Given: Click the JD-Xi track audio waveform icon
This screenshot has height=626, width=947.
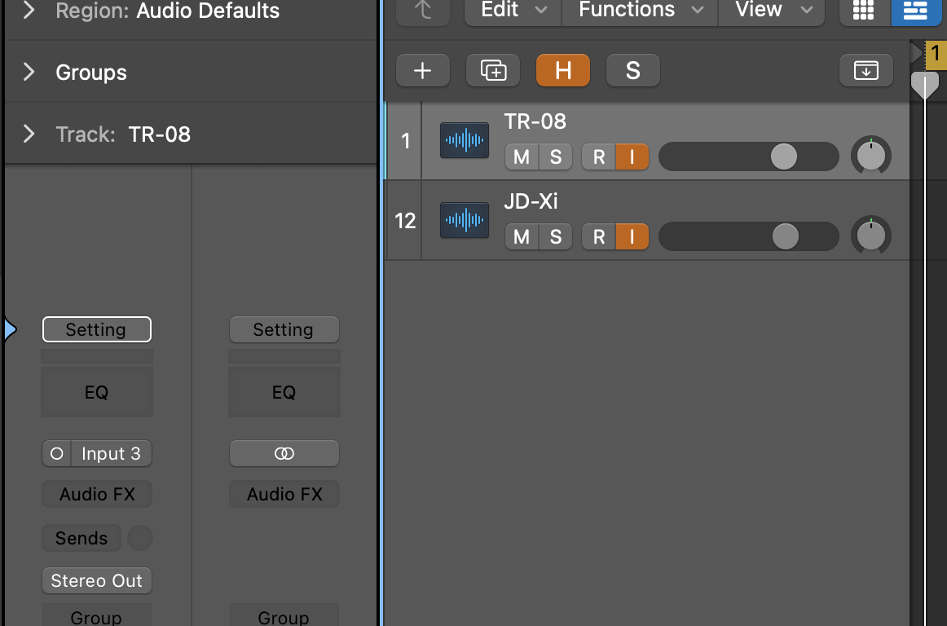Looking at the screenshot, I should (x=465, y=220).
